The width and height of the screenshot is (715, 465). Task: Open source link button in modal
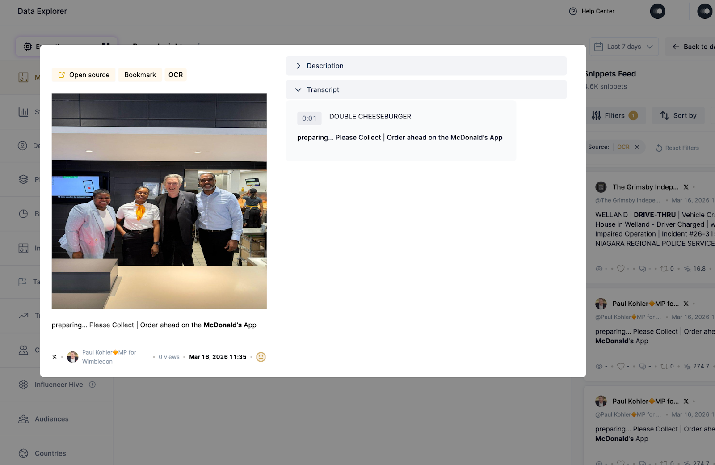click(x=84, y=75)
